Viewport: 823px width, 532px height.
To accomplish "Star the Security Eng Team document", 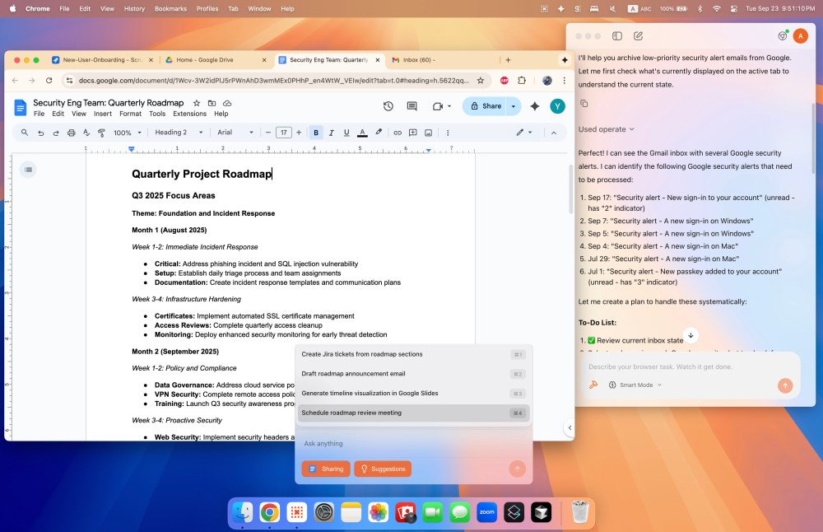I will (196, 103).
